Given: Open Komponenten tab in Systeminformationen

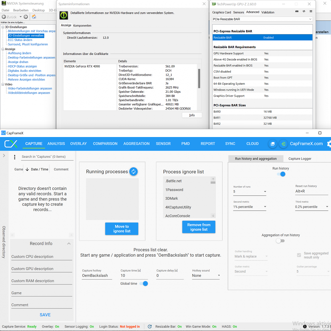Looking at the screenshot, I should (82, 26).
